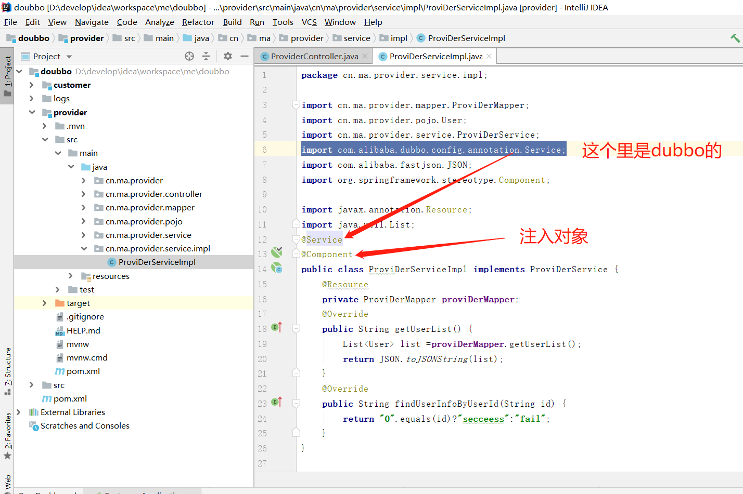The width and height of the screenshot is (743, 494).
Task: Expand the cn.ma.provider.pojo package
Action: coord(84,221)
